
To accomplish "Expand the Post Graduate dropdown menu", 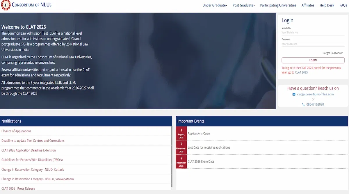I will pyautogui.click(x=243, y=5).
